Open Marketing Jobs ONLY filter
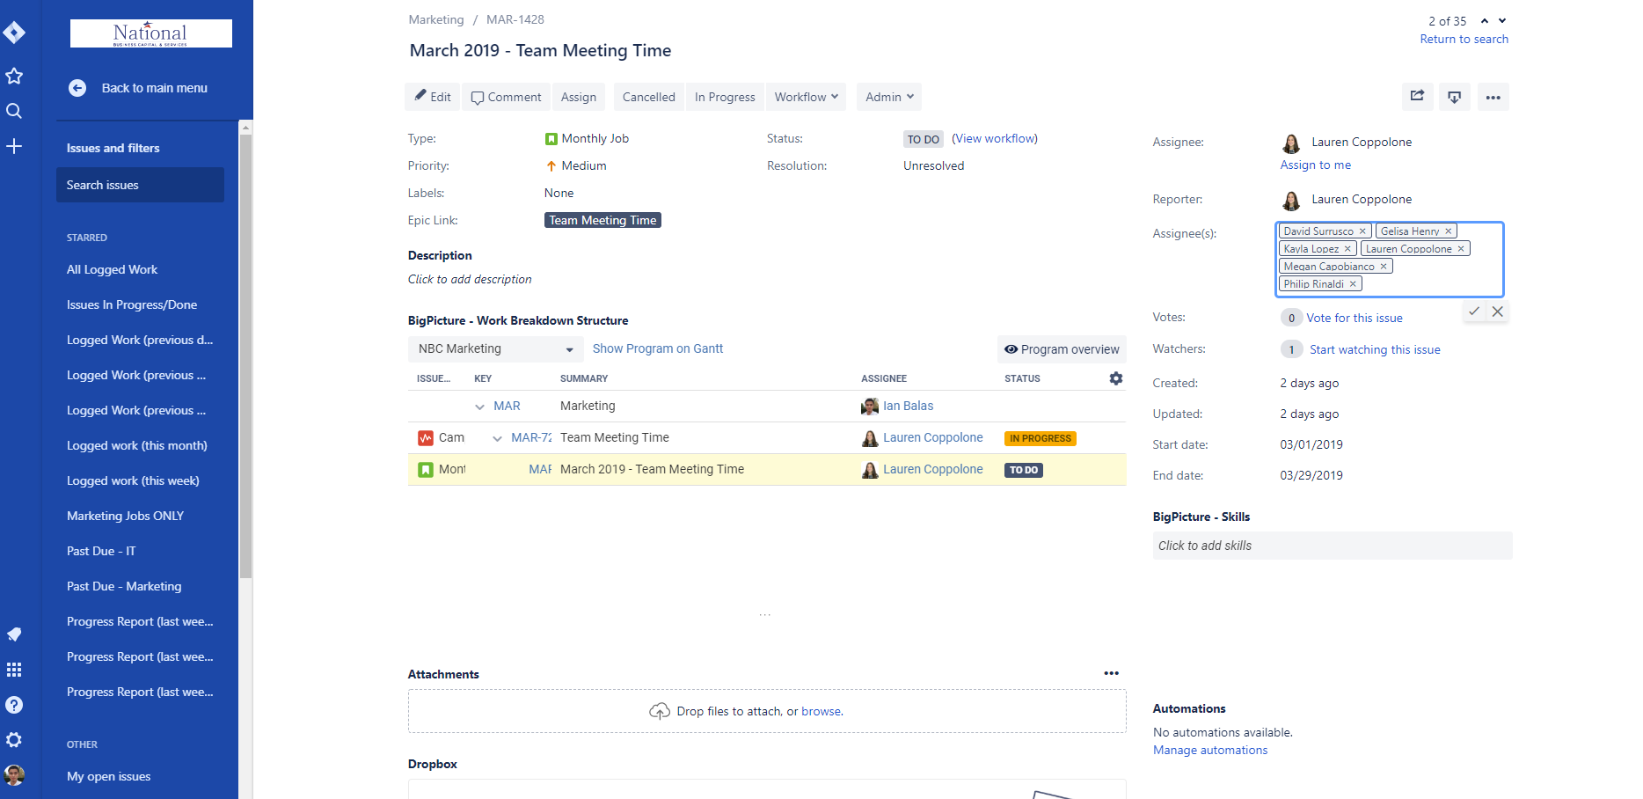The height and width of the screenshot is (799, 1643). 125,516
